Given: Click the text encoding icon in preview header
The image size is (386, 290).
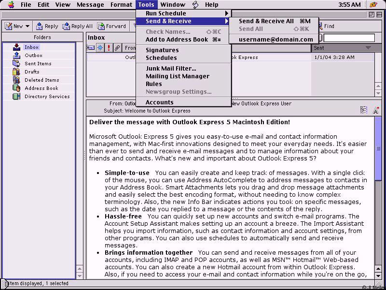Looking at the screenshot, I should (x=364, y=110).
